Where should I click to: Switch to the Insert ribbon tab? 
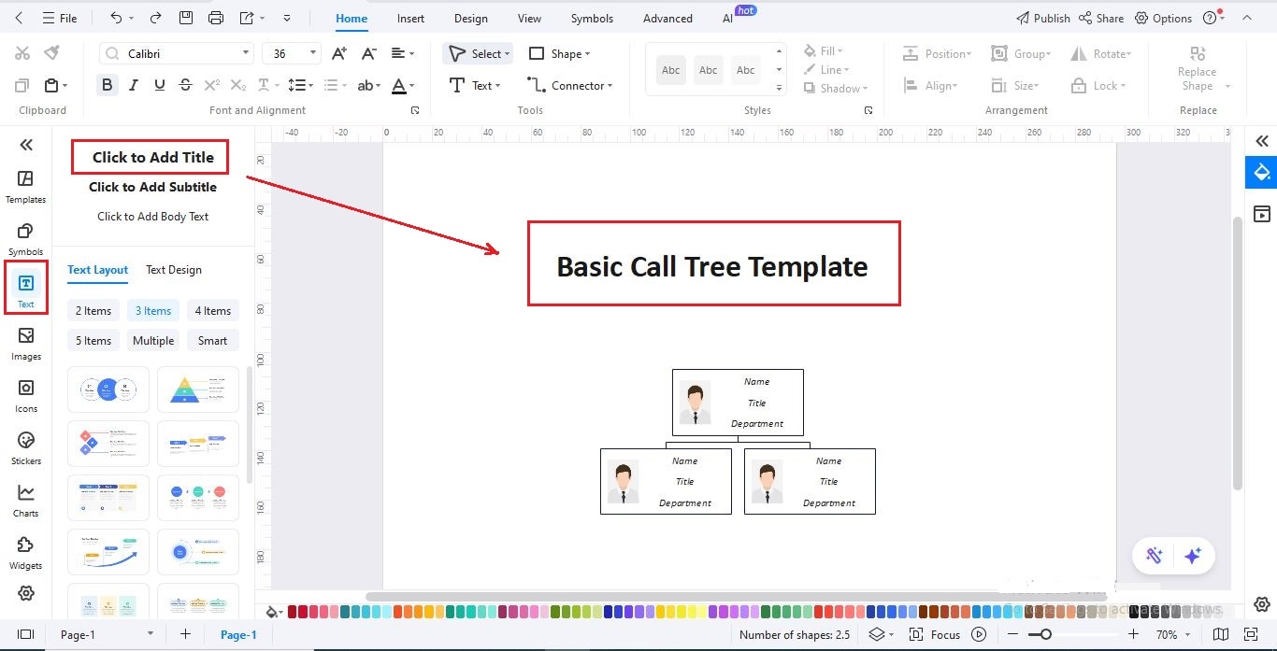point(410,18)
